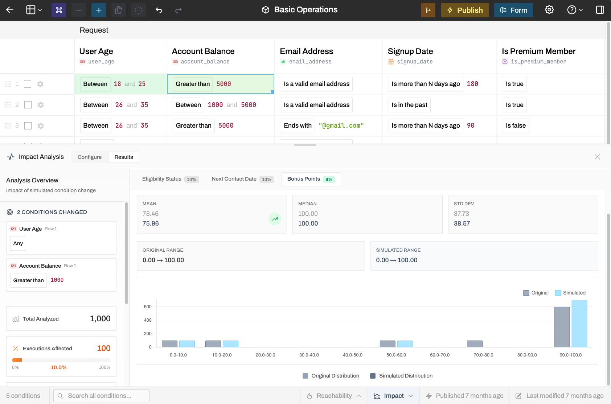Check the row 3 checkbox

[28, 126]
